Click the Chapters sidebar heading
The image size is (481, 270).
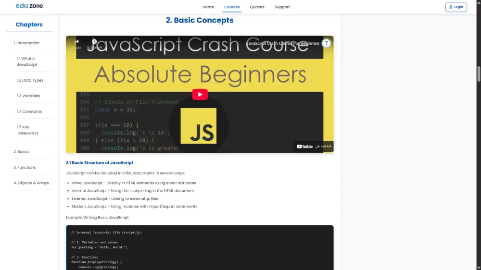pos(29,25)
